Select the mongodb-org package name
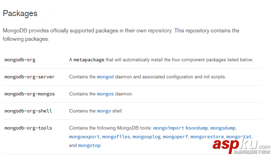 pyautogui.click(x=20, y=60)
